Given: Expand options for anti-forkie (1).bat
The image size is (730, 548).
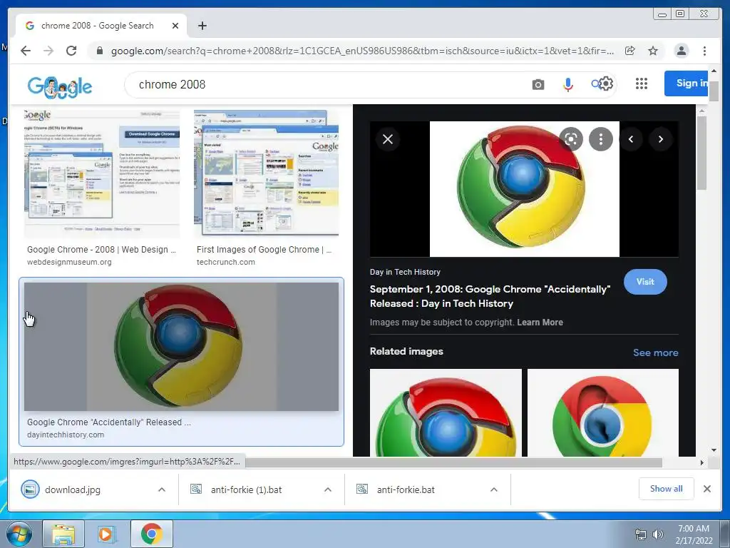Looking at the screenshot, I should pyautogui.click(x=328, y=489).
